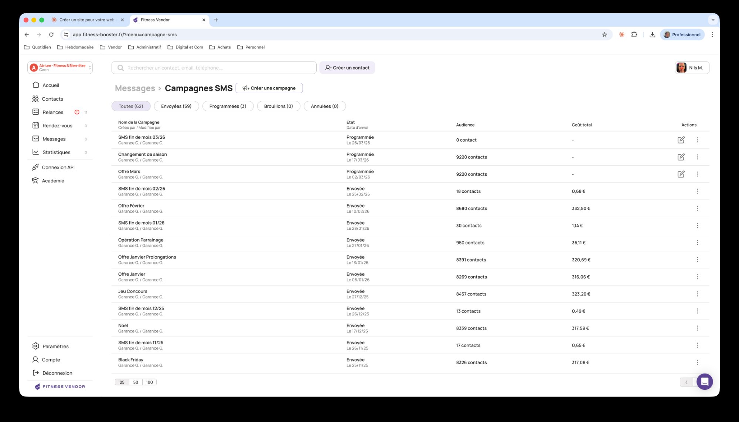Click the Professionnel browser profile badge
The image size is (739, 422).
(x=682, y=34)
